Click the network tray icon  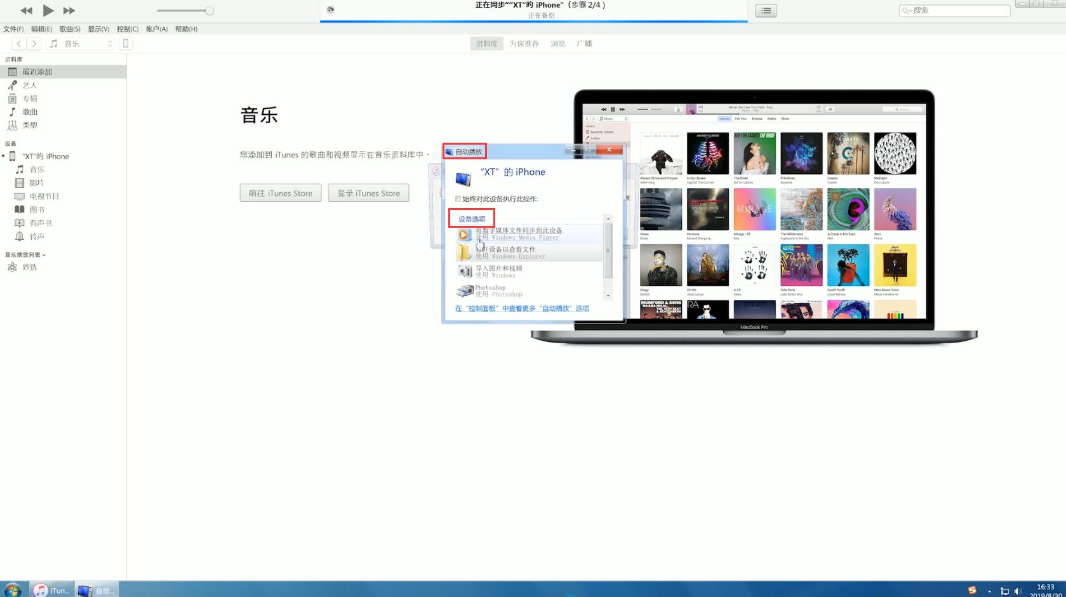click(x=1004, y=591)
